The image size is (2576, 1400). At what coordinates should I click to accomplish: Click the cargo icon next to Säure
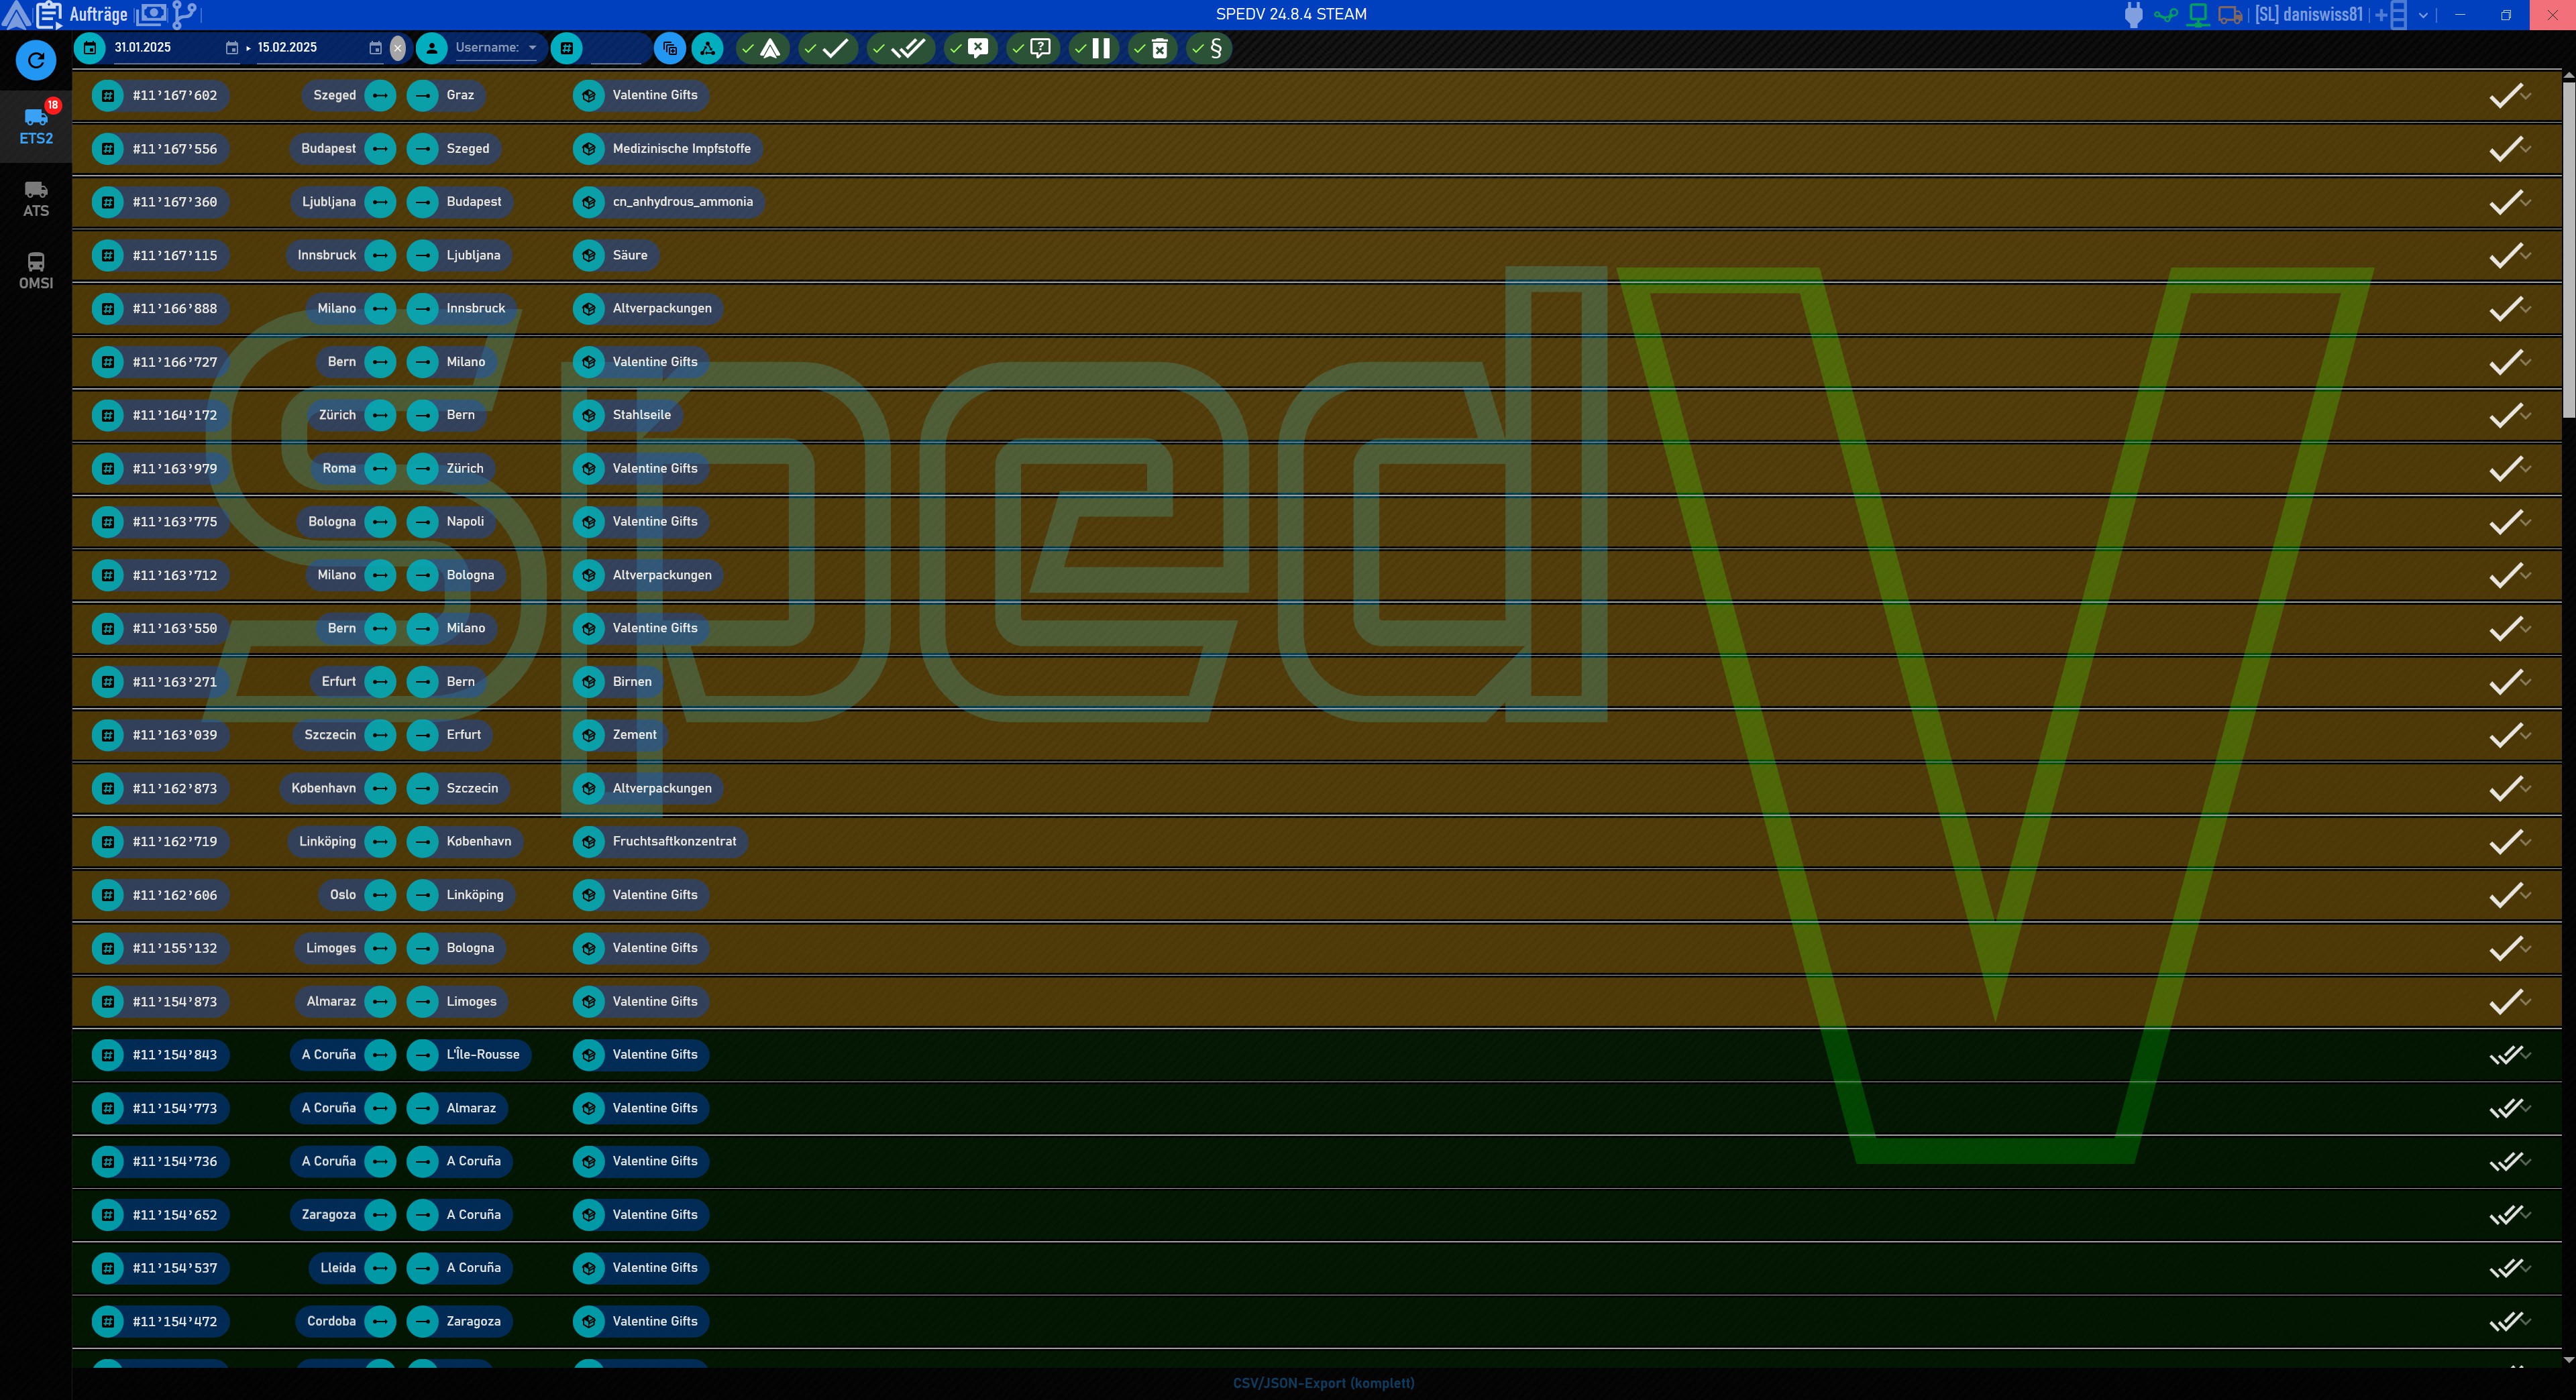[589, 255]
